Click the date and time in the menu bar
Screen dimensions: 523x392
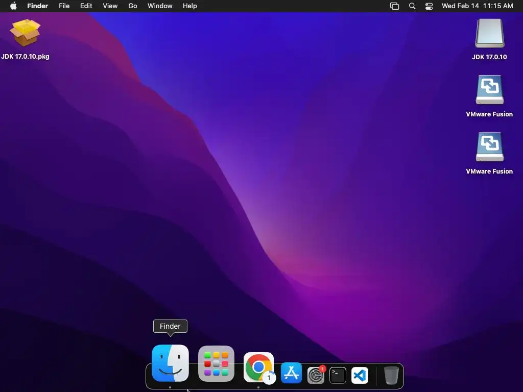click(x=478, y=6)
